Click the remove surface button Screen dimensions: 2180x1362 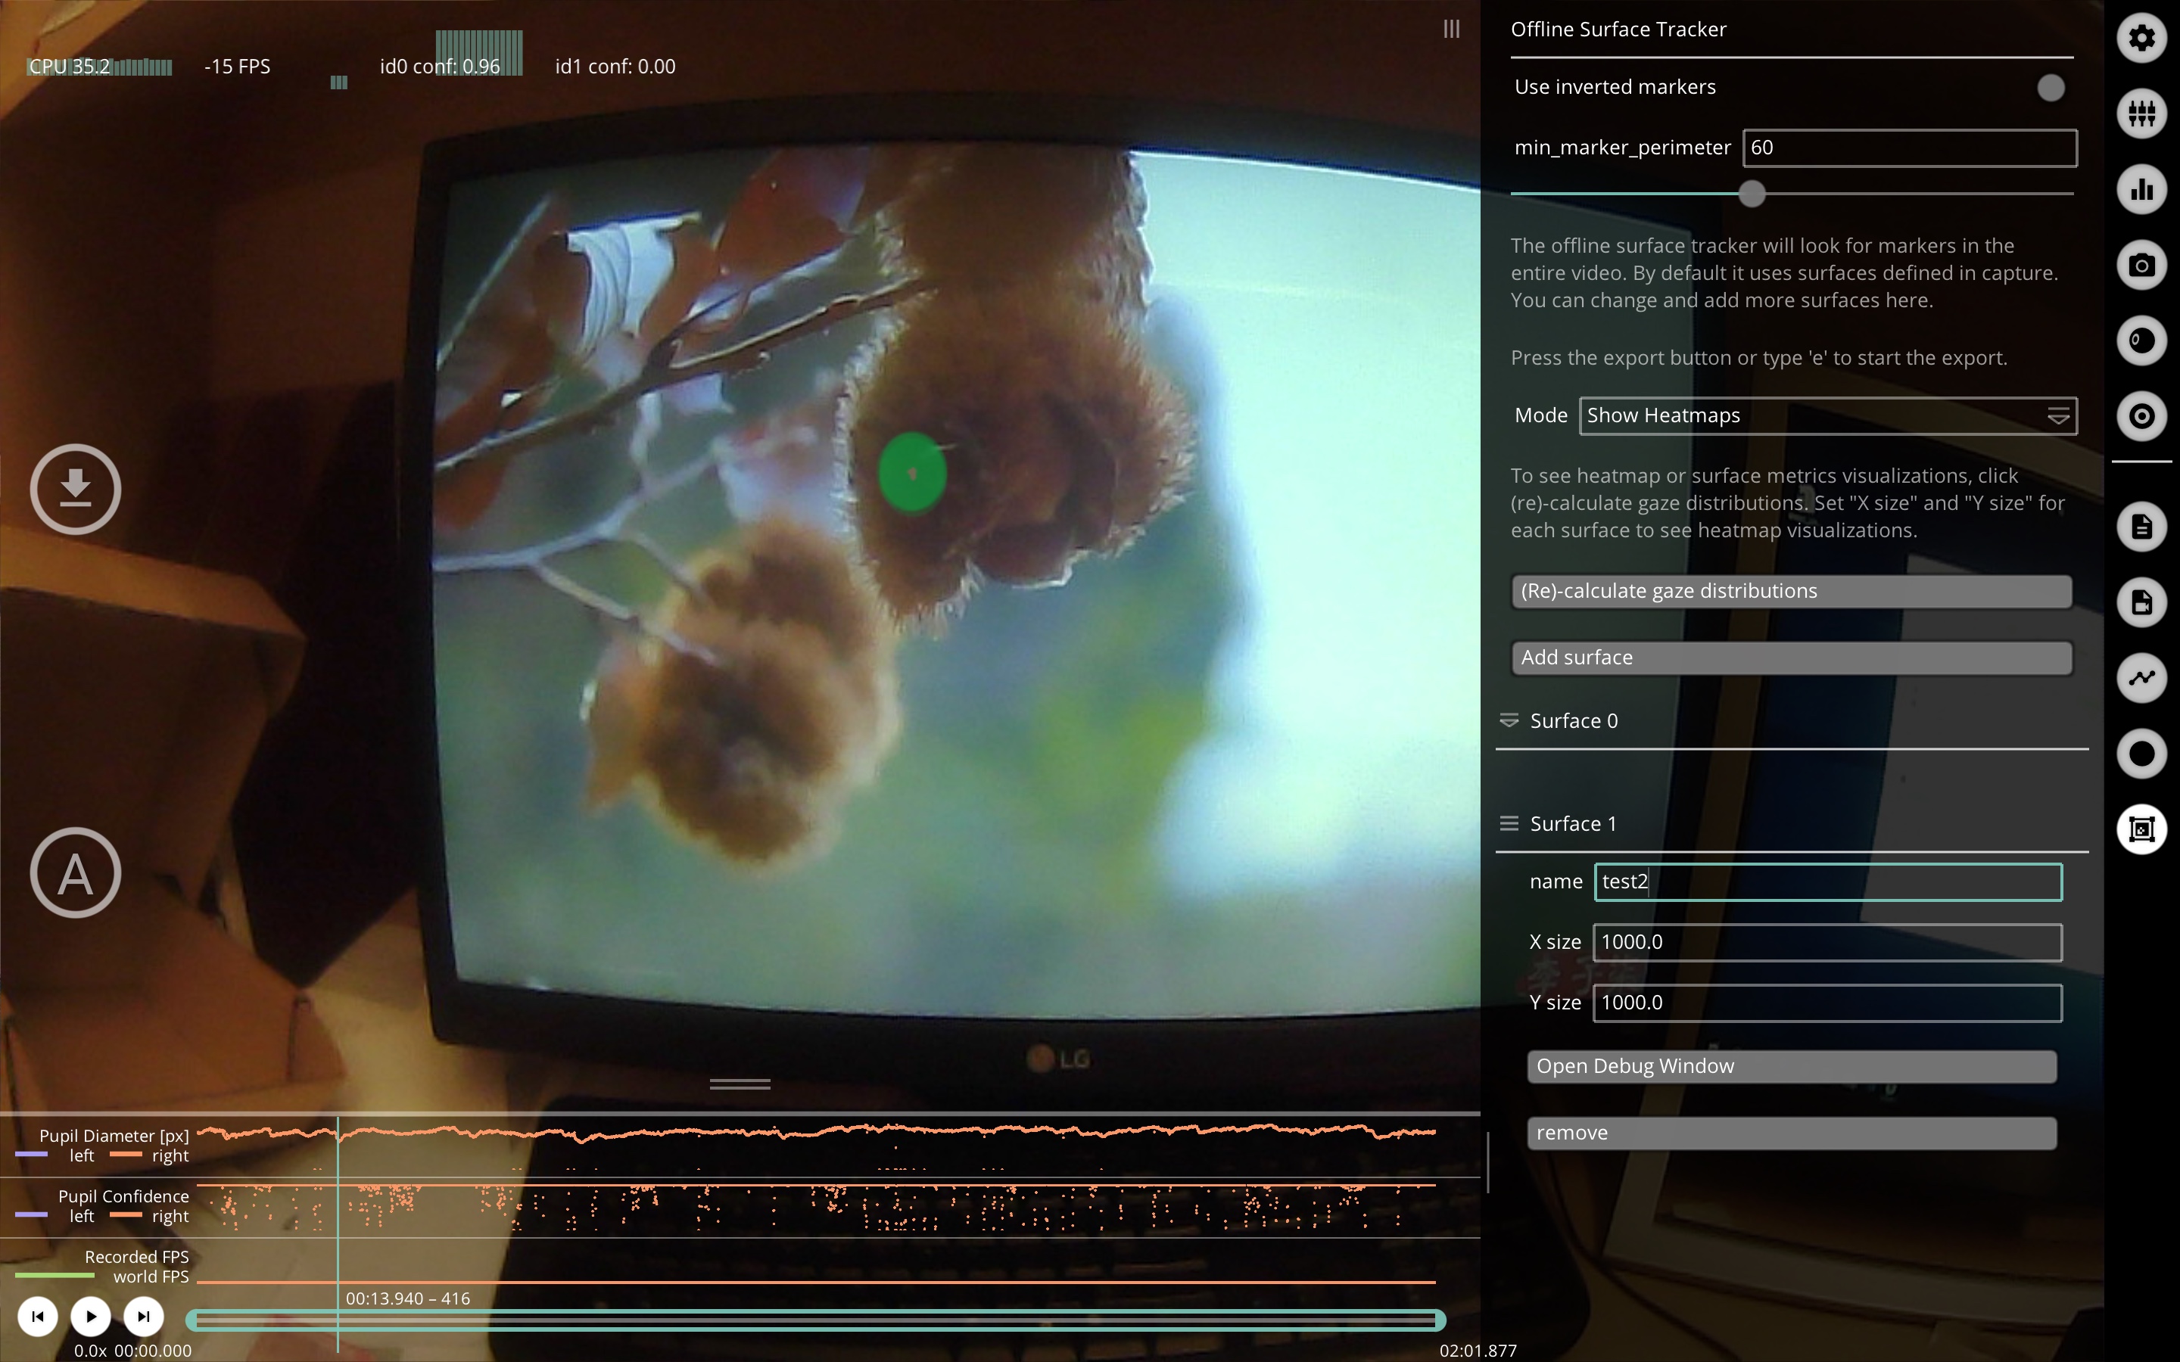coord(1792,1133)
